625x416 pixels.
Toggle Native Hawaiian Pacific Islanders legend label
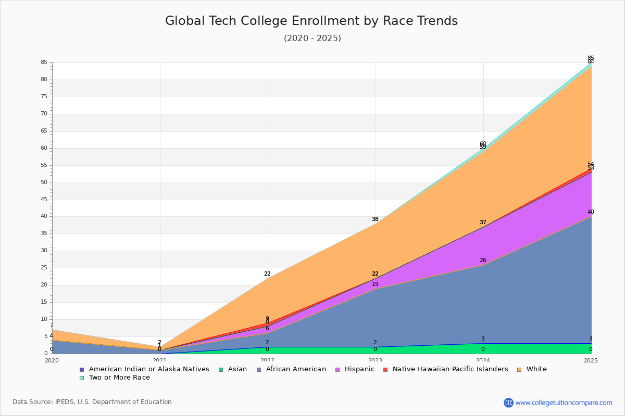coord(451,369)
